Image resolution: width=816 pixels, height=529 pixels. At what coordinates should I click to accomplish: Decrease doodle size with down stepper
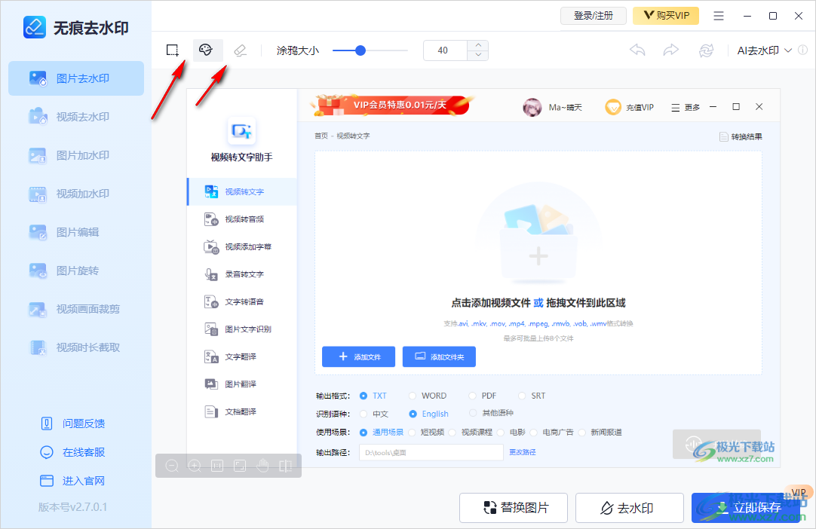click(x=478, y=56)
